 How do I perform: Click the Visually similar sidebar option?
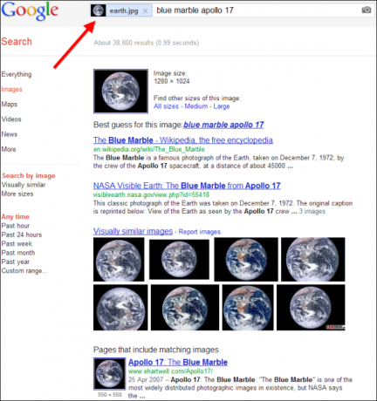coord(24,185)
